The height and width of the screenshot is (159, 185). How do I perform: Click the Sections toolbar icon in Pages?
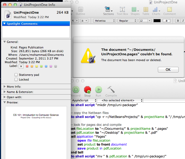pyautogui.click(x=108, y=11)
